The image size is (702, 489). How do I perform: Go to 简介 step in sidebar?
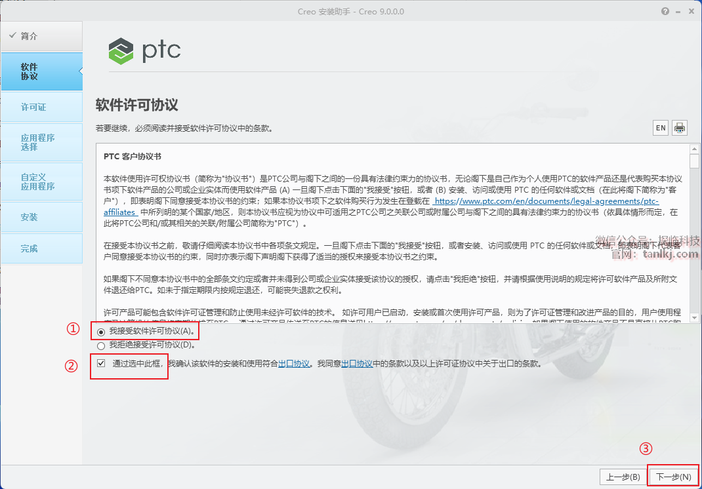coord(41,36)
